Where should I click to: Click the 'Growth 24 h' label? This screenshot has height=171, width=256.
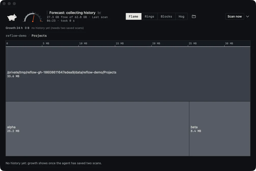click(x=14, y=28)
